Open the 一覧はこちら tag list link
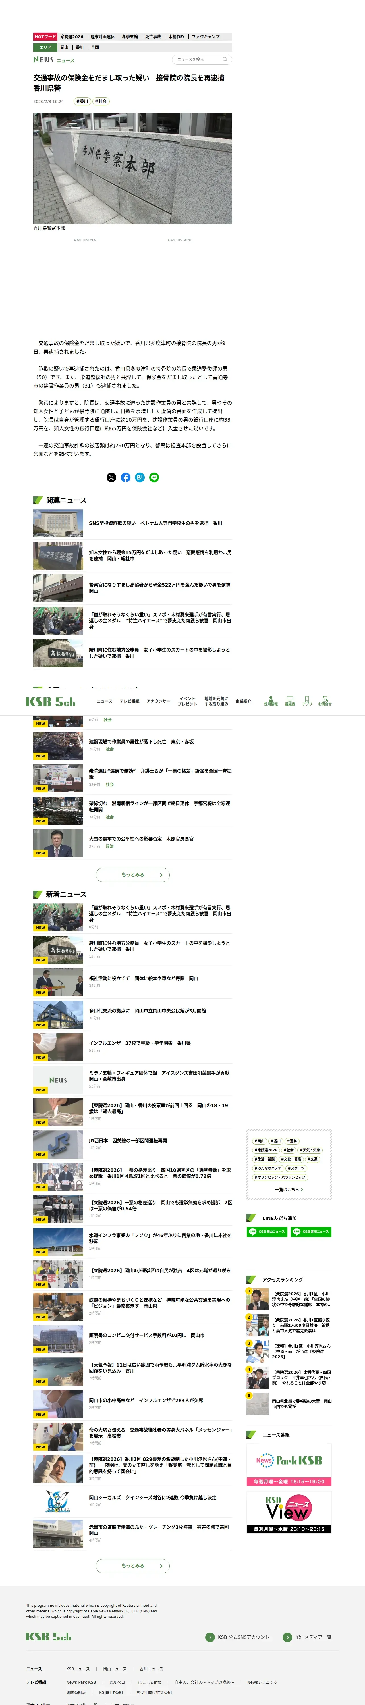This screenshot has width=365, height=1705. 289,1190
